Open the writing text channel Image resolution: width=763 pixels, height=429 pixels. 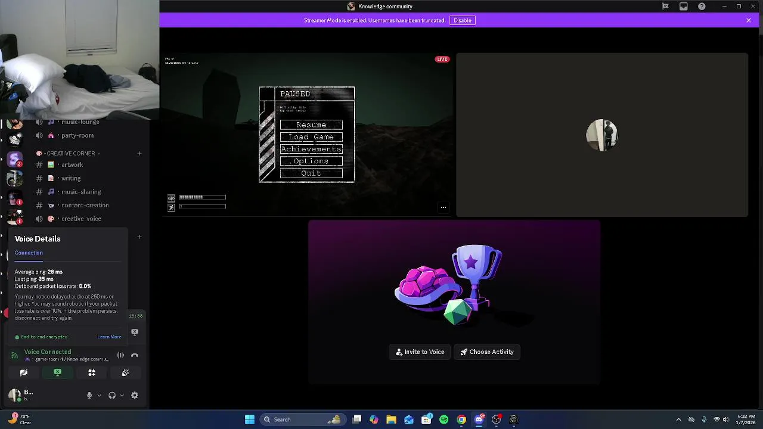71,178
